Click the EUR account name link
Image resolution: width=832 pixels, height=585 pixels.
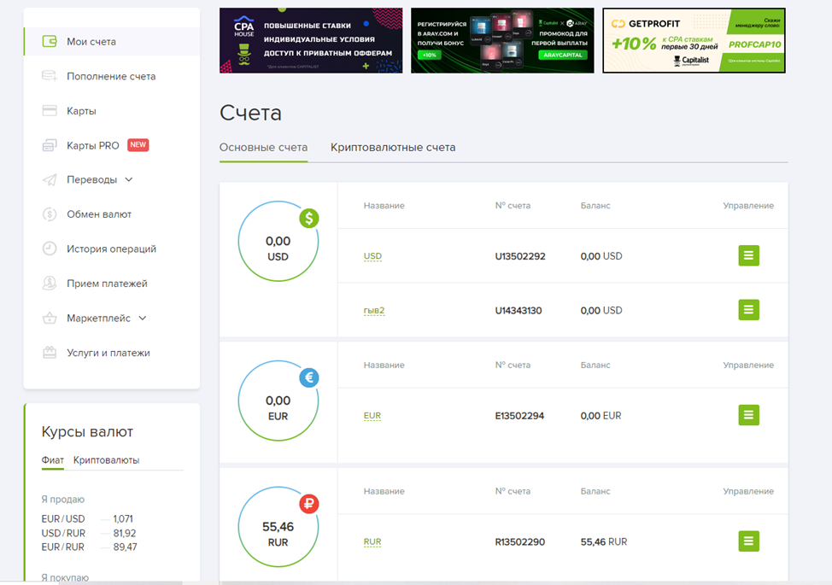coord(372,416)
